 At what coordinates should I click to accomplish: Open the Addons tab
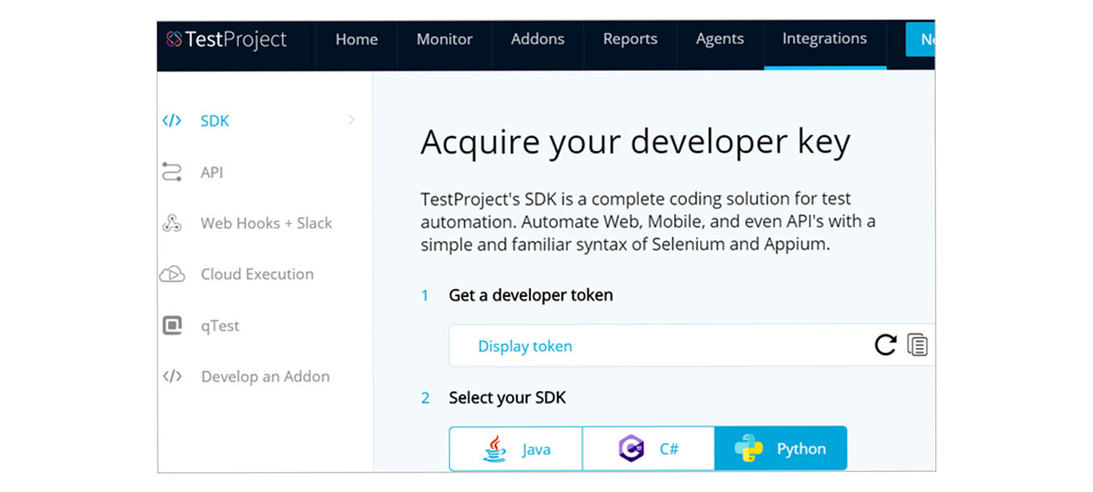tap(538, 39)
